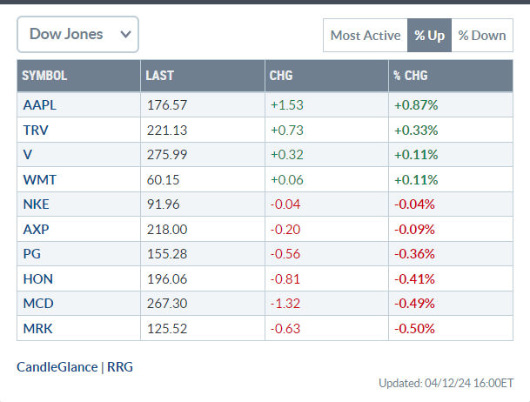This screenshot has height=402, width=530.
Task: Click the V ticker symbol
Action: [x=27, y=155]
